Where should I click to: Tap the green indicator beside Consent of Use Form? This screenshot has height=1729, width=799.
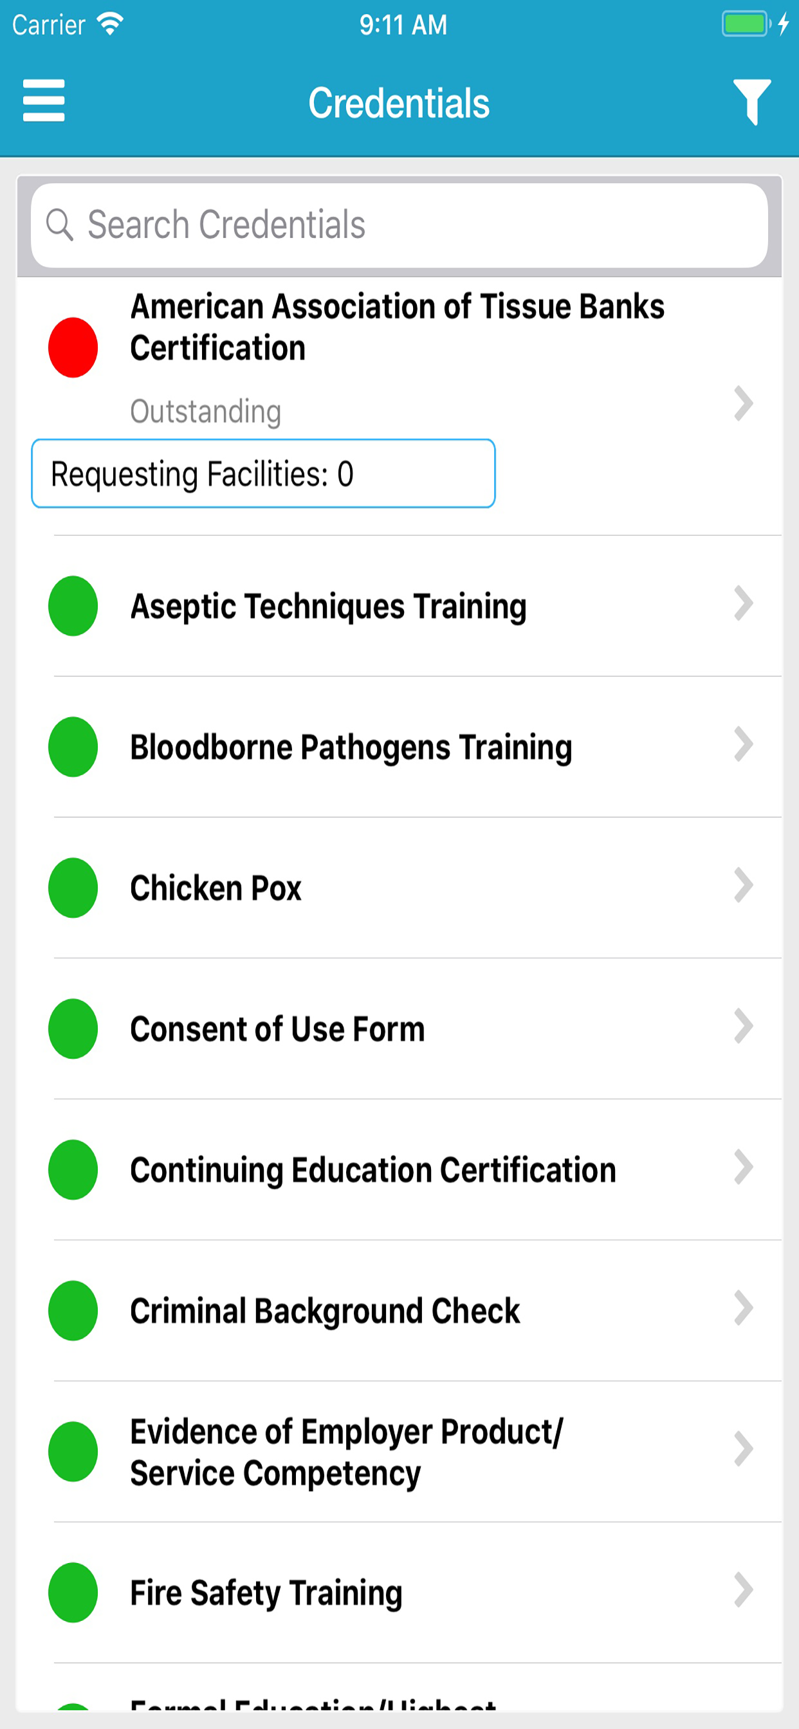pyautogui.click(x=73, y=1029)
